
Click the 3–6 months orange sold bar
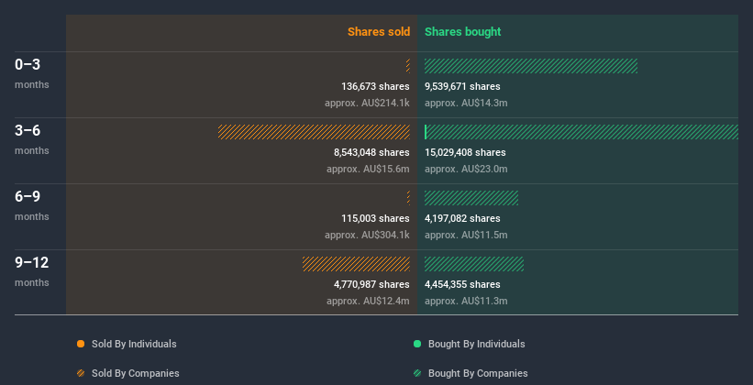tap(314, 132)
